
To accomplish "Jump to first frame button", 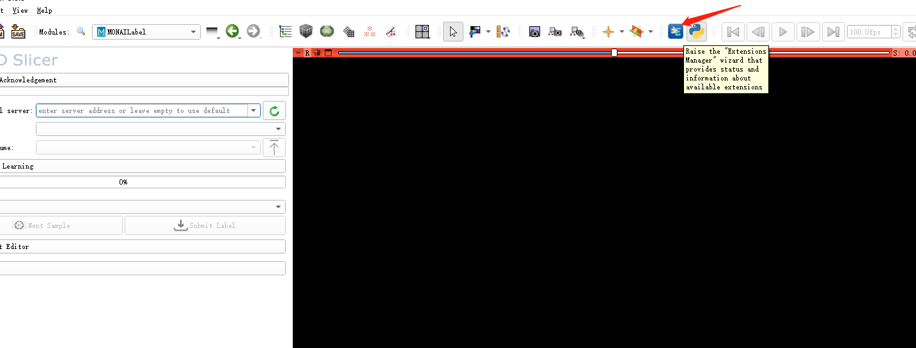I will click(x=734, y=32).
